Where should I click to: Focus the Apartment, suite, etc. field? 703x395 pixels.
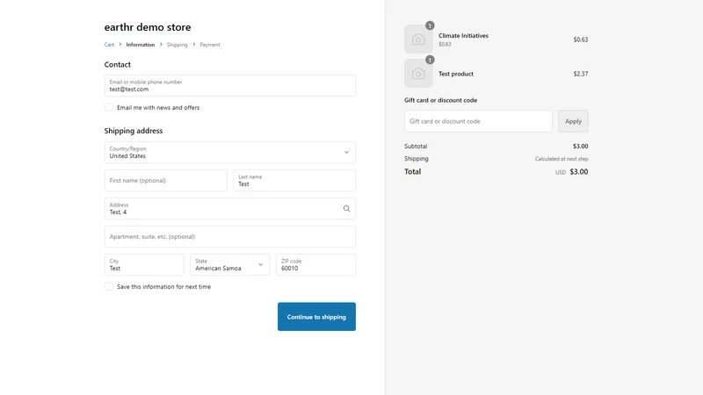[x=230, y=236]
